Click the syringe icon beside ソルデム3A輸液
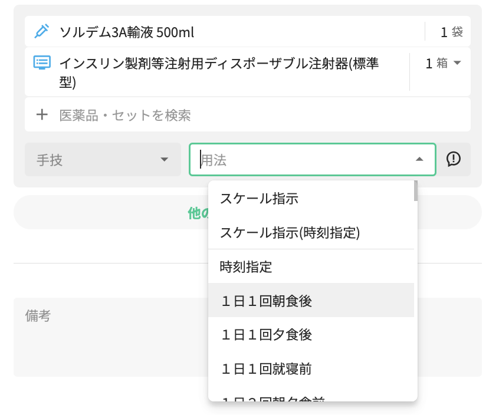Screen dimensions: 499x415 41,32
